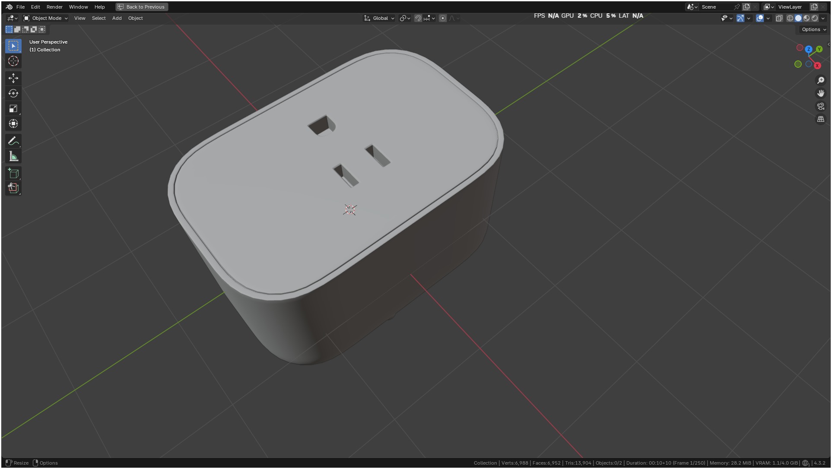This screenshot has height=469, width=832.
Task: Toggle proportional editing
Action: click(443, 18)
